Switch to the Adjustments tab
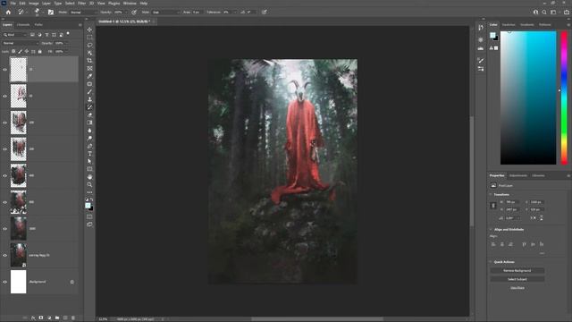The height and width of the screenshot is (322, 572). coord(518,175)
